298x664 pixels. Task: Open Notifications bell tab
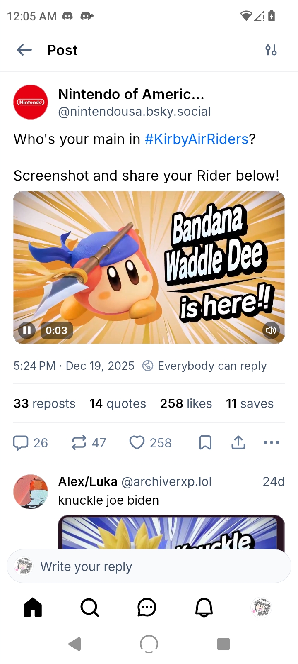click(204, 608)
